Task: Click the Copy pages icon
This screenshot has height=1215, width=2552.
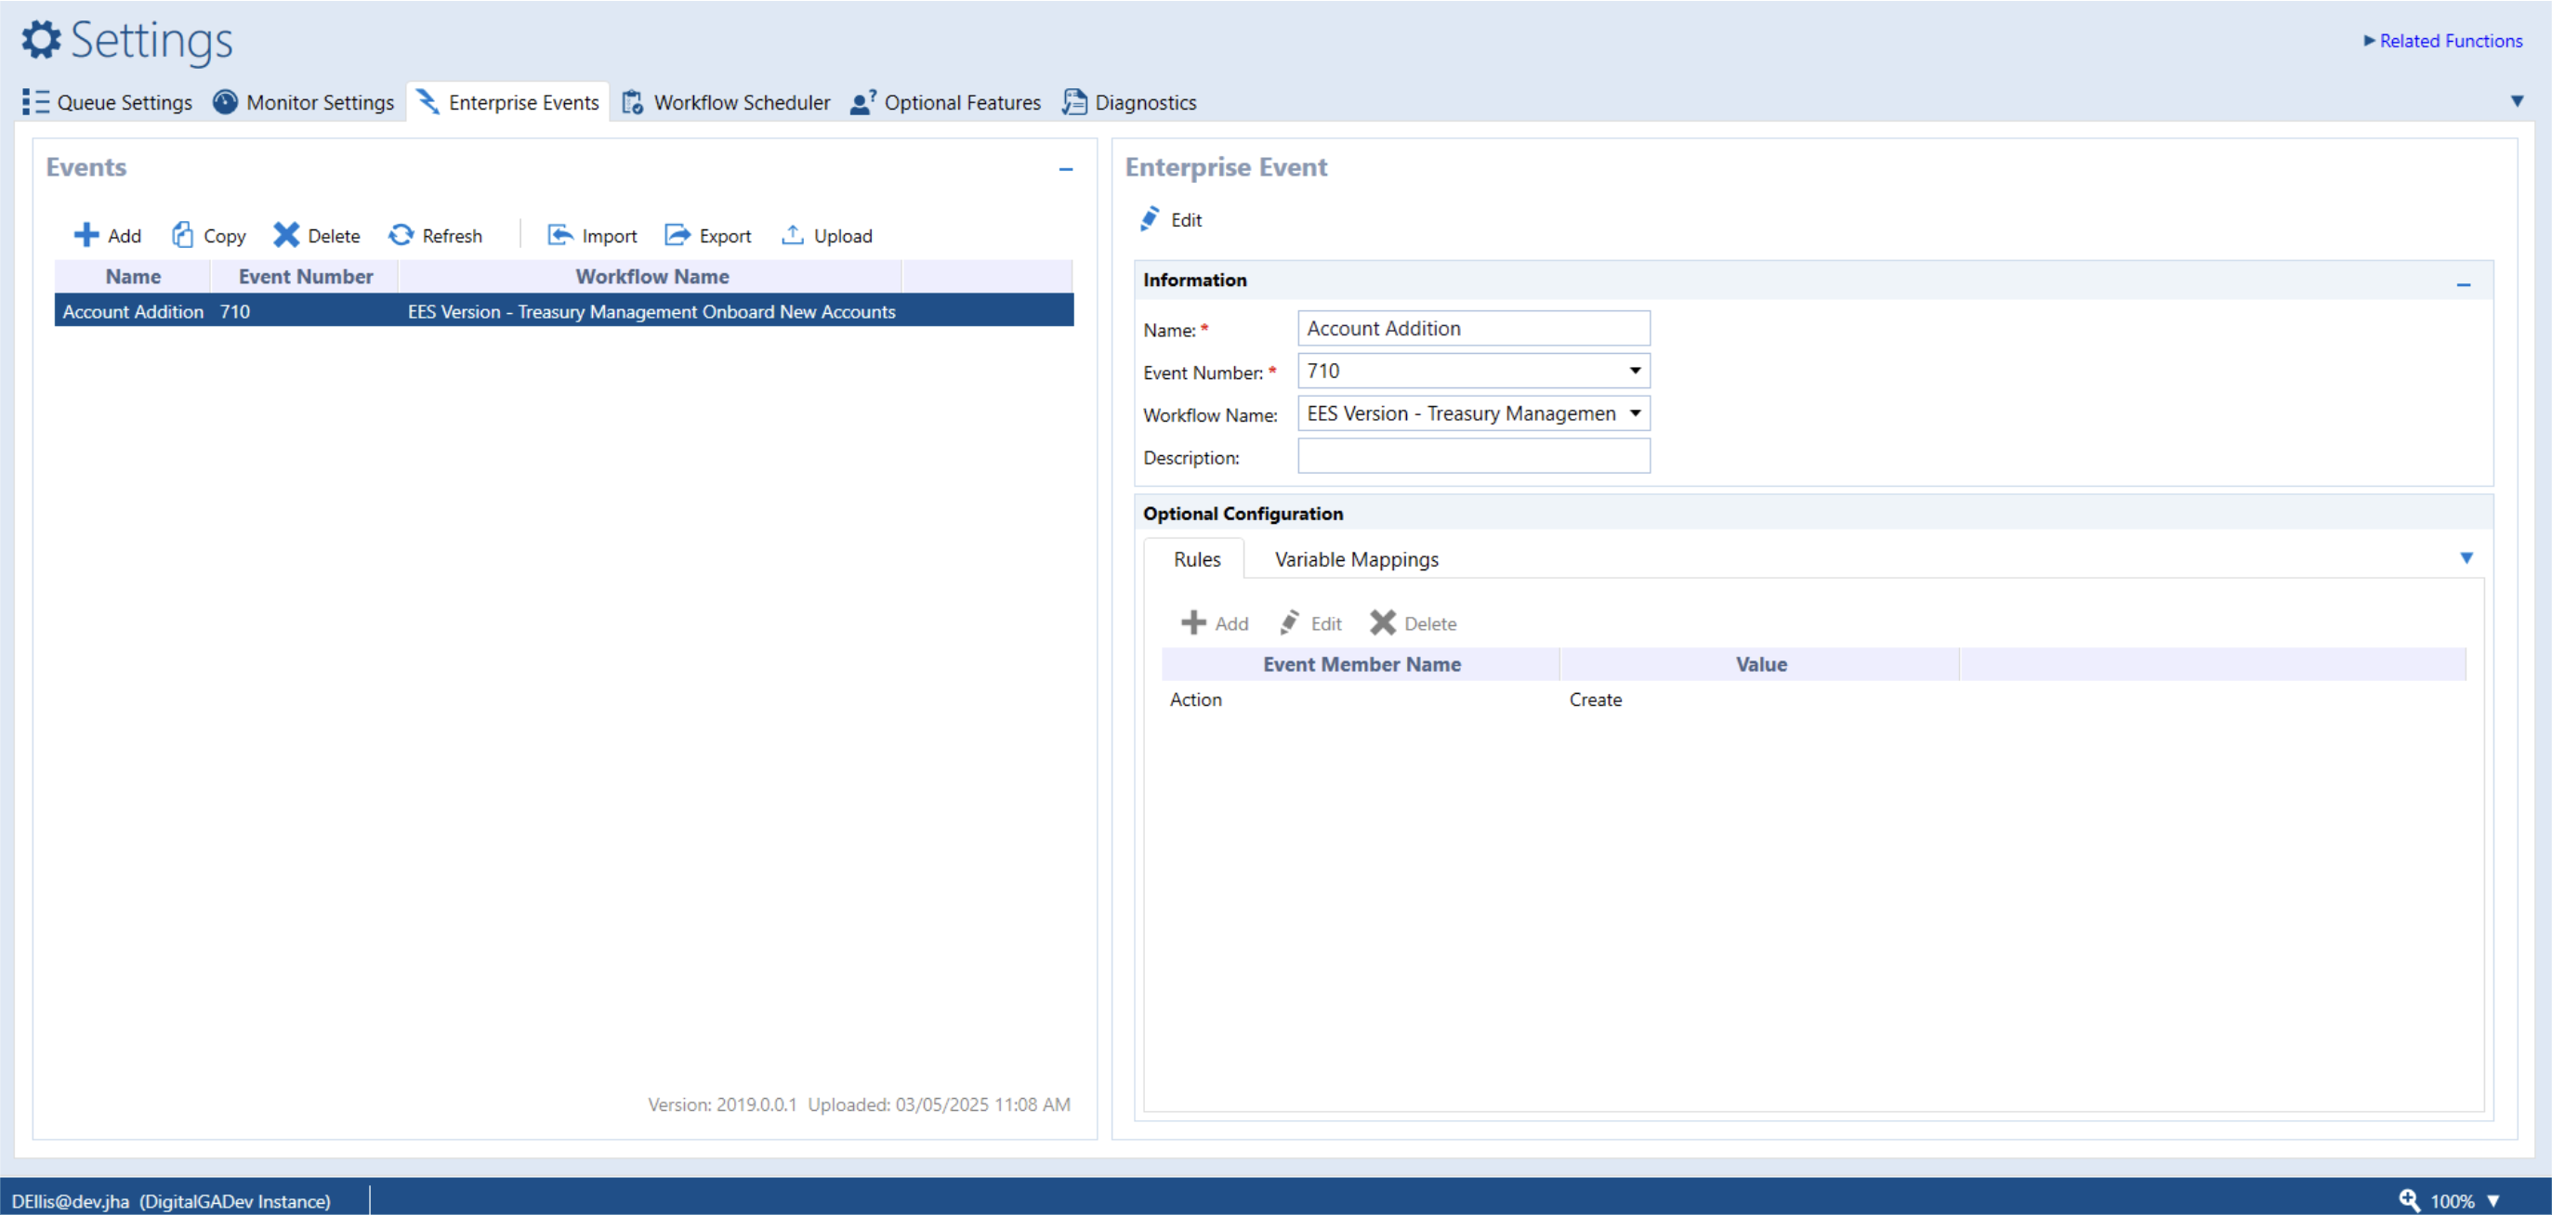Action: pyautogui.click(x=182, y=235)
